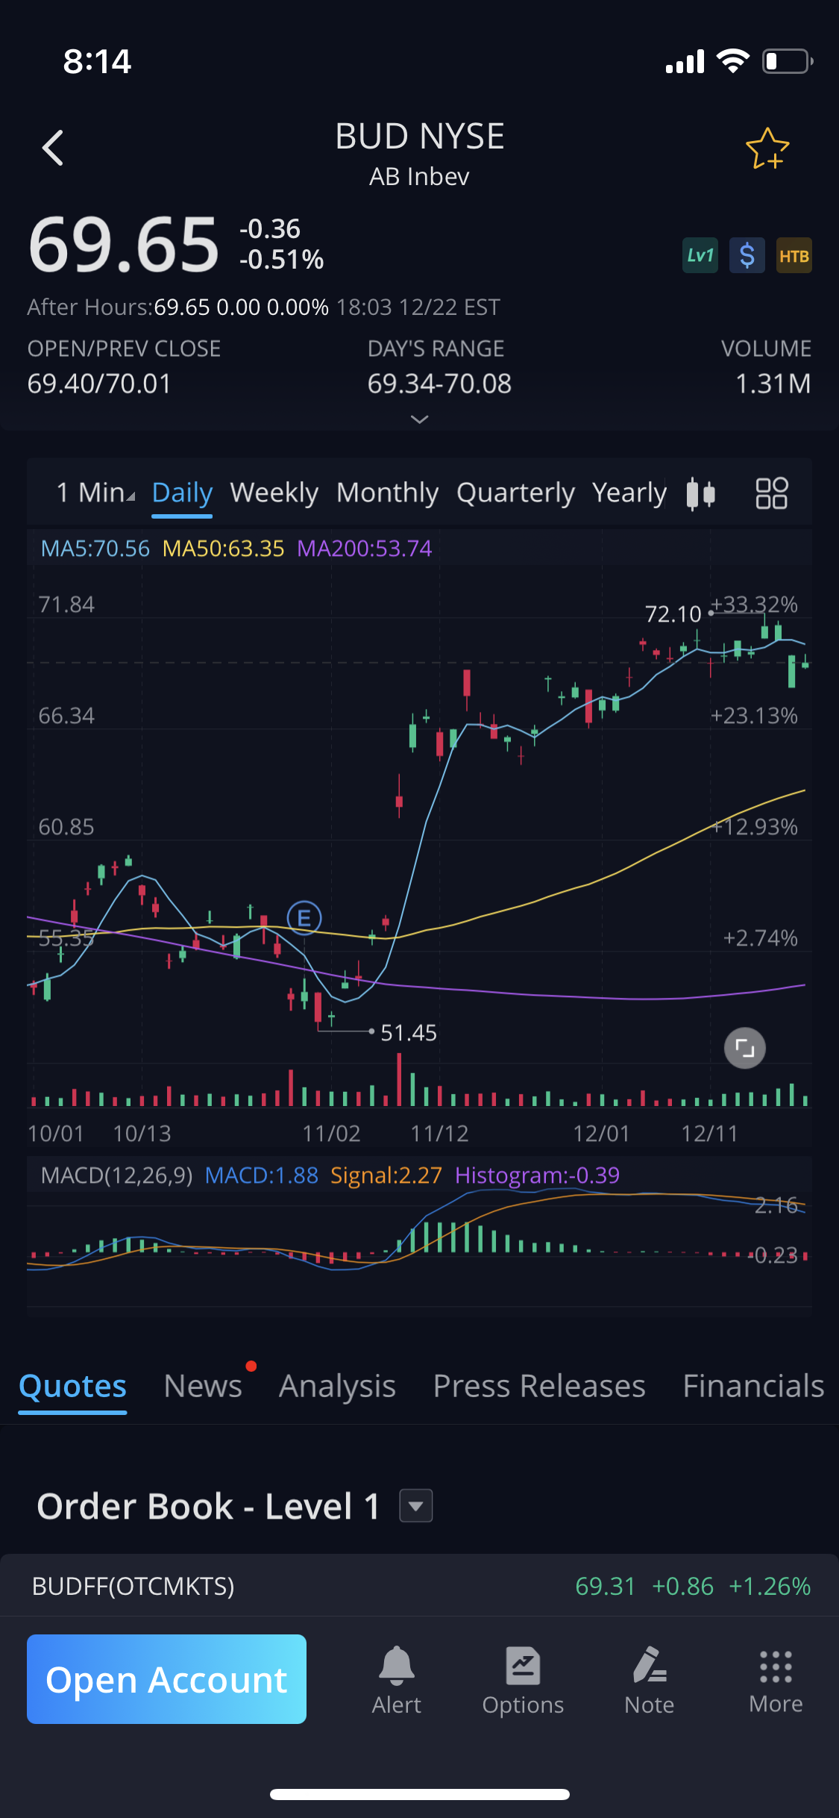The width and height of the screenshot is (839, 1818).
Task: Switch chart to Weekly timeframe
Action: point(274,493)
